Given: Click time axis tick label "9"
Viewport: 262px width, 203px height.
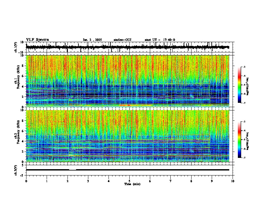Looking at the screenshot, I should tap(212, 181).
